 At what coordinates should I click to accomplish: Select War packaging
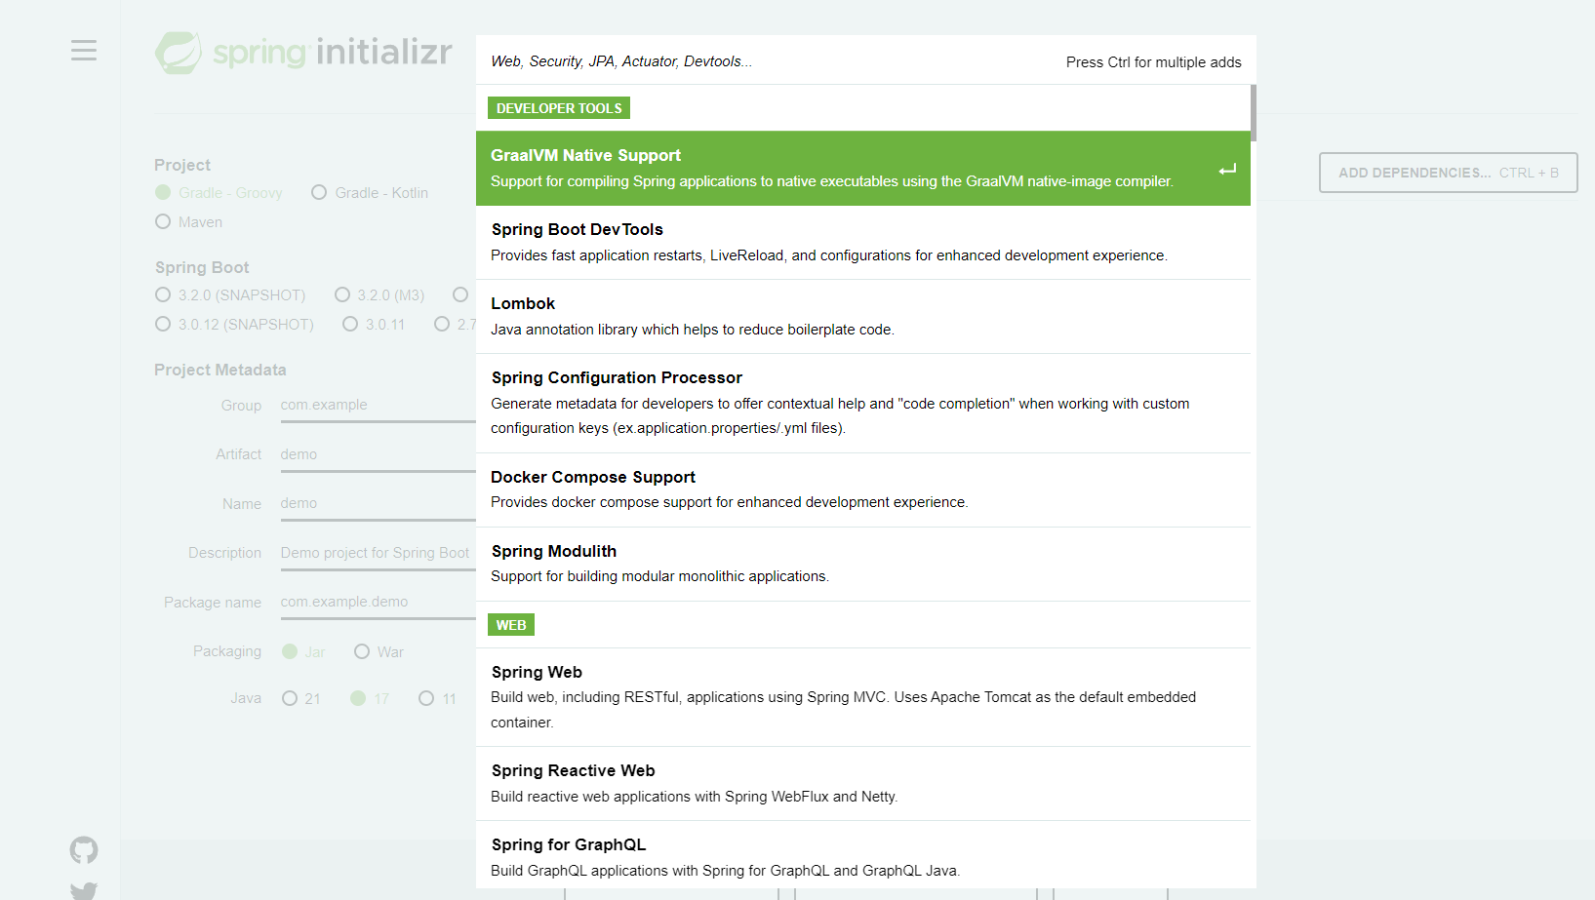(379, 652)
